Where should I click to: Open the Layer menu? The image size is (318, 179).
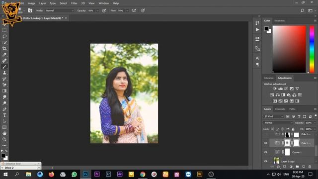click(x=42, y=3)
